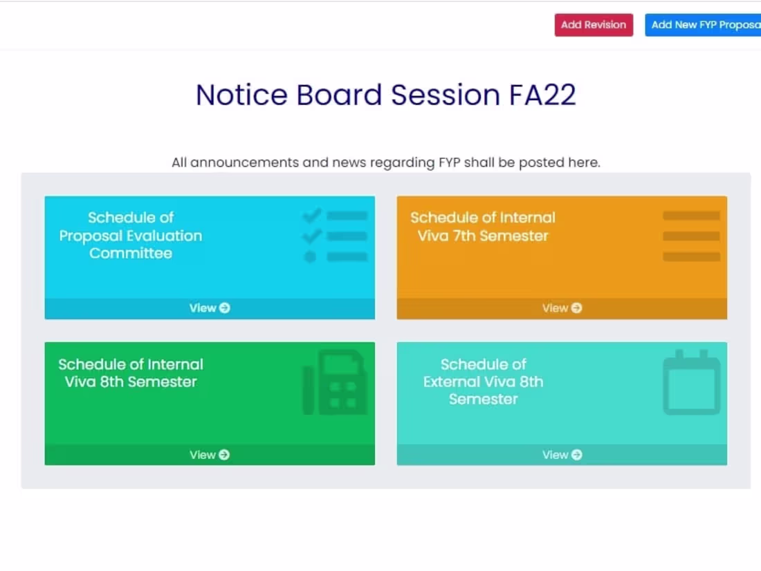761x571 pixels.
Task: Select the Schedule of External Viva 8th Semester title
Action: click(483, 382)
